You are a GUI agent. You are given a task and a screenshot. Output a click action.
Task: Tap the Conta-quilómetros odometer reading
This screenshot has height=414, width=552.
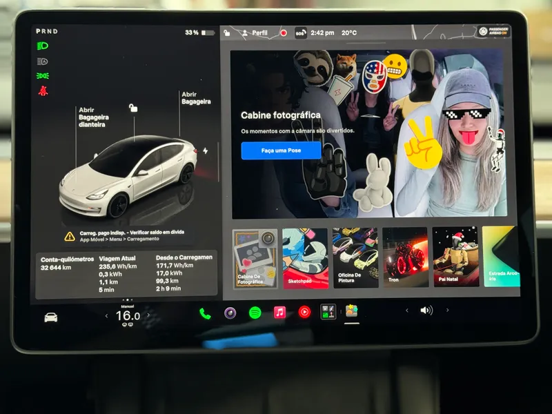(x=67, y=264)
